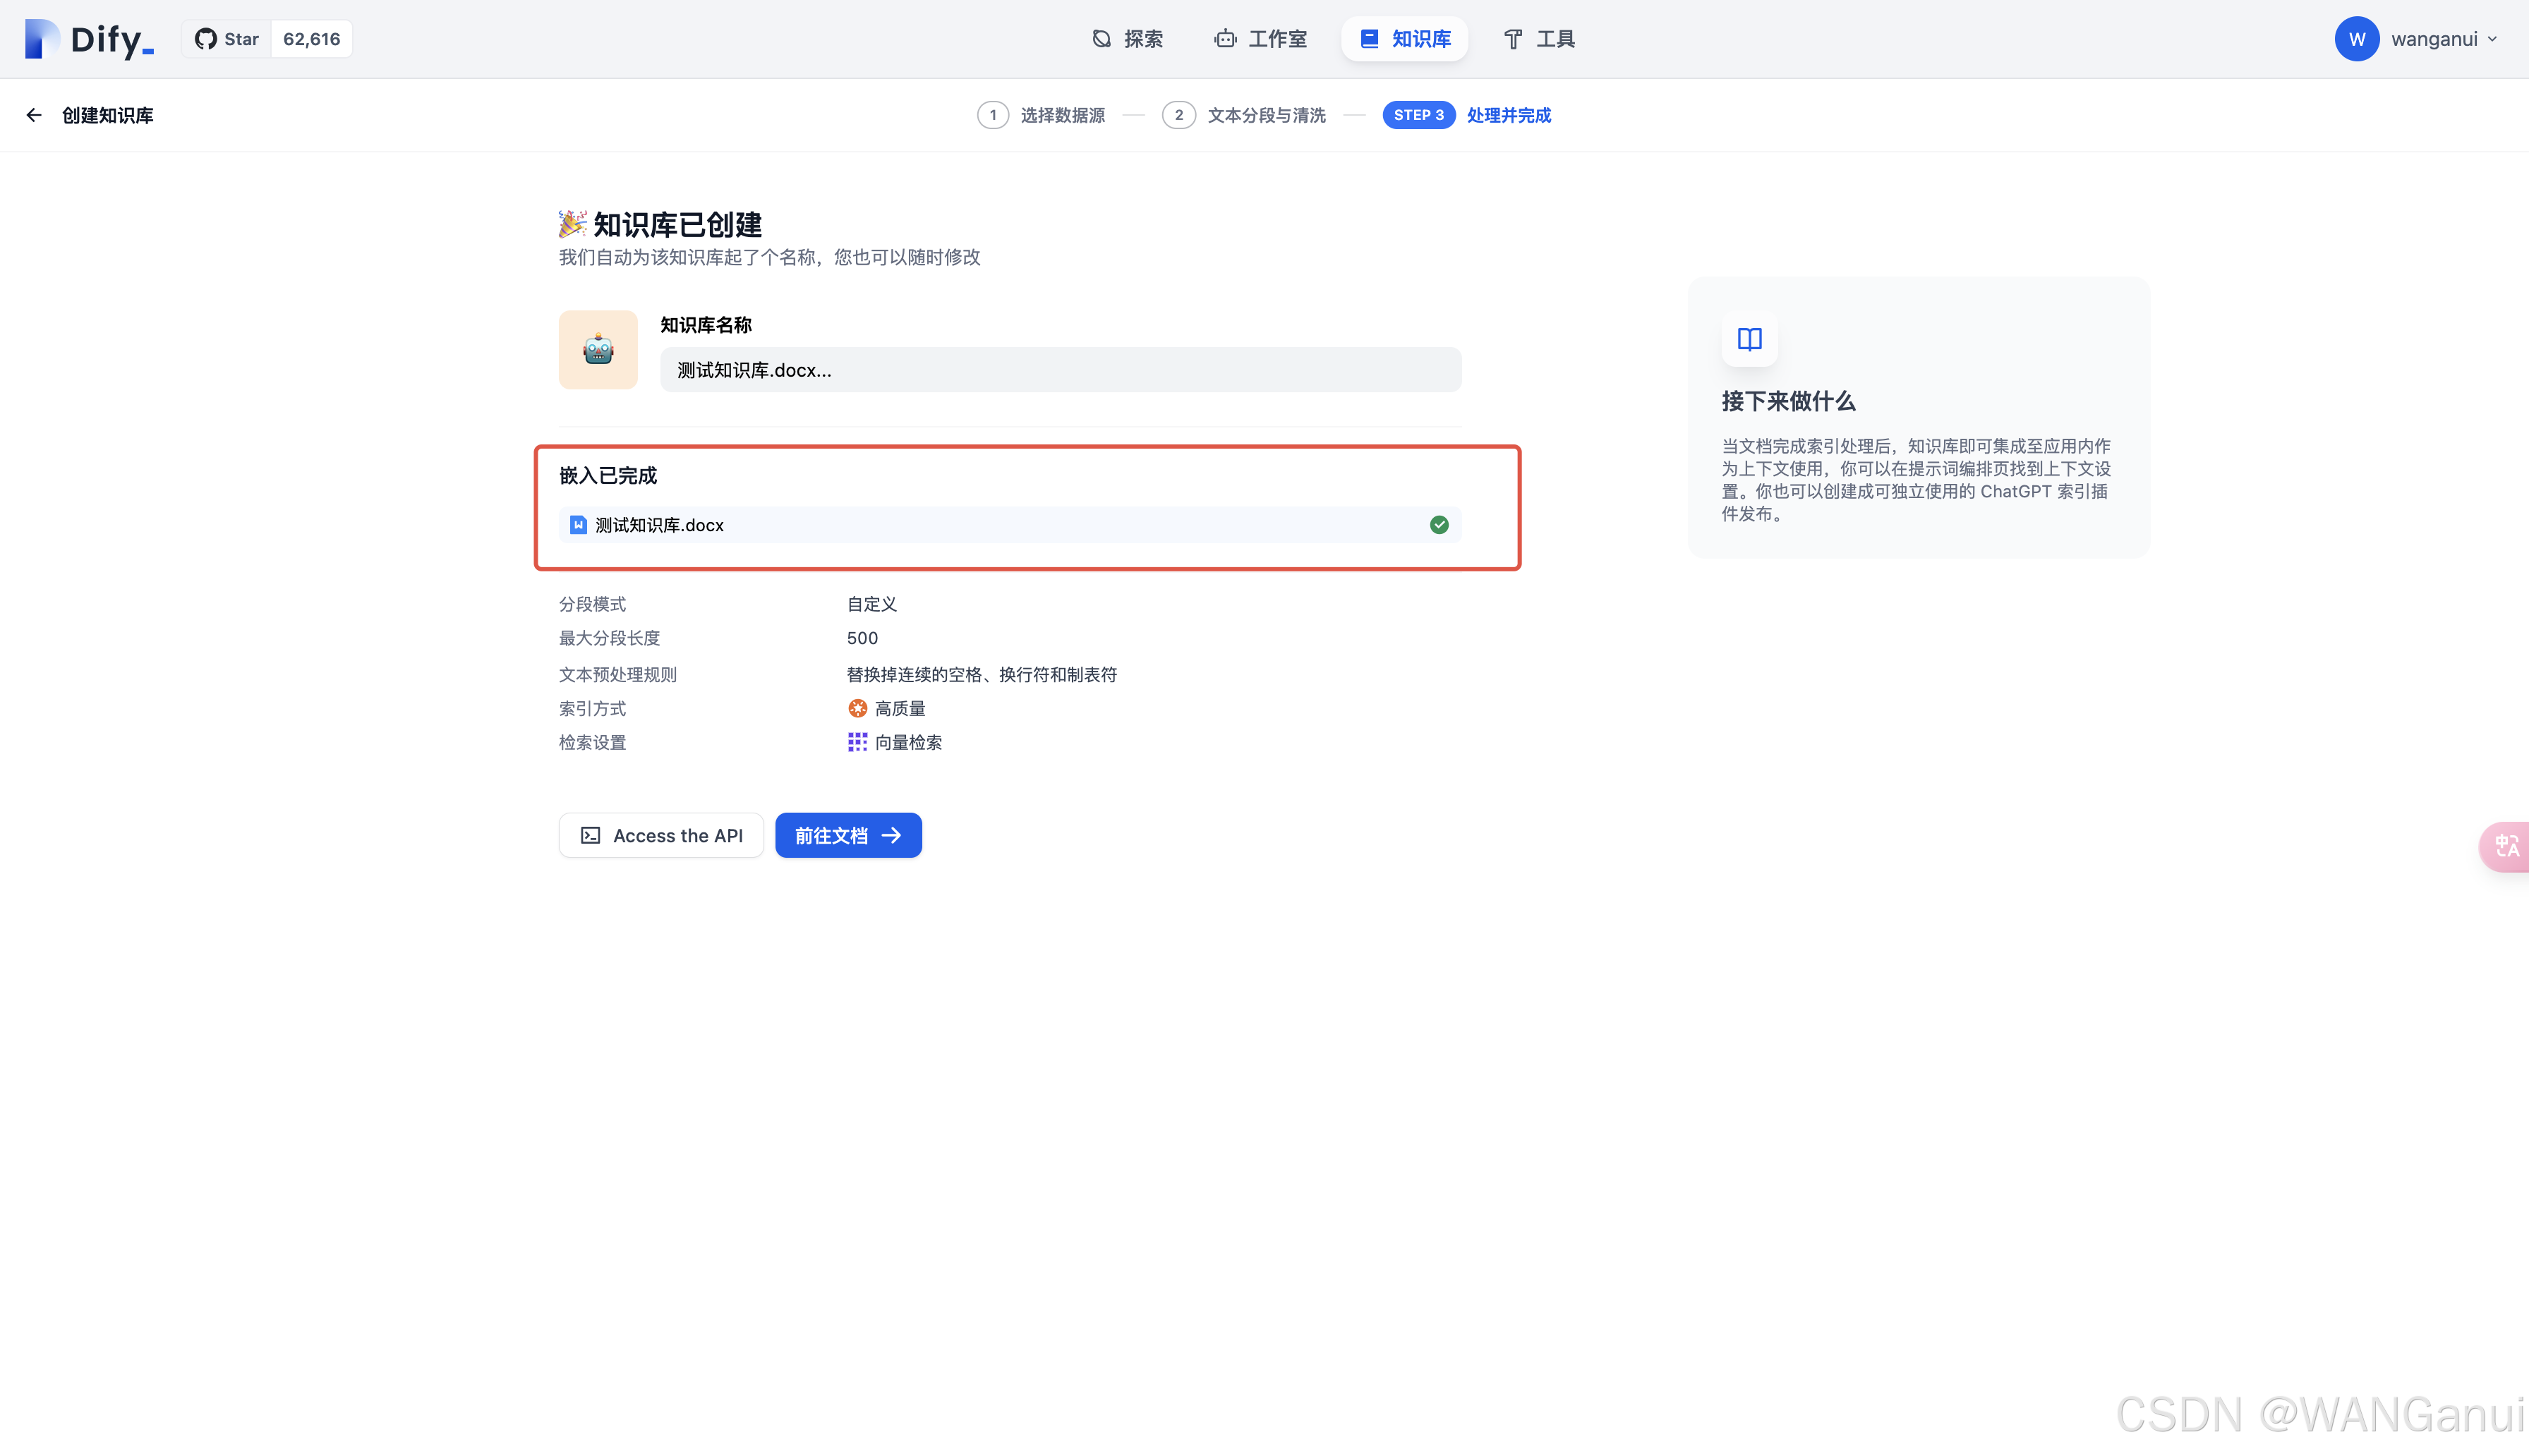2529x1456 pixels.
Task: Click the 前往文档 button
Action: coord(848,835)
